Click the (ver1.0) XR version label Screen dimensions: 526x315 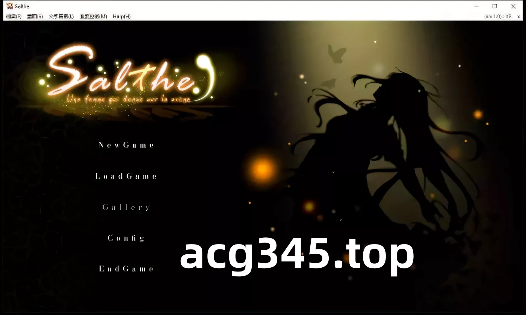click(498, 16)
